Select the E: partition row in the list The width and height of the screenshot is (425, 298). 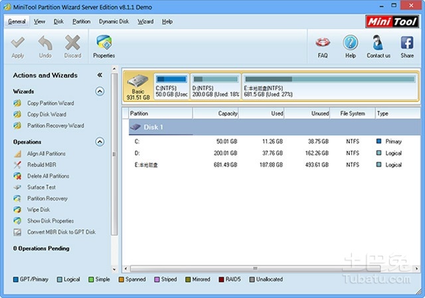click(274, 165)
